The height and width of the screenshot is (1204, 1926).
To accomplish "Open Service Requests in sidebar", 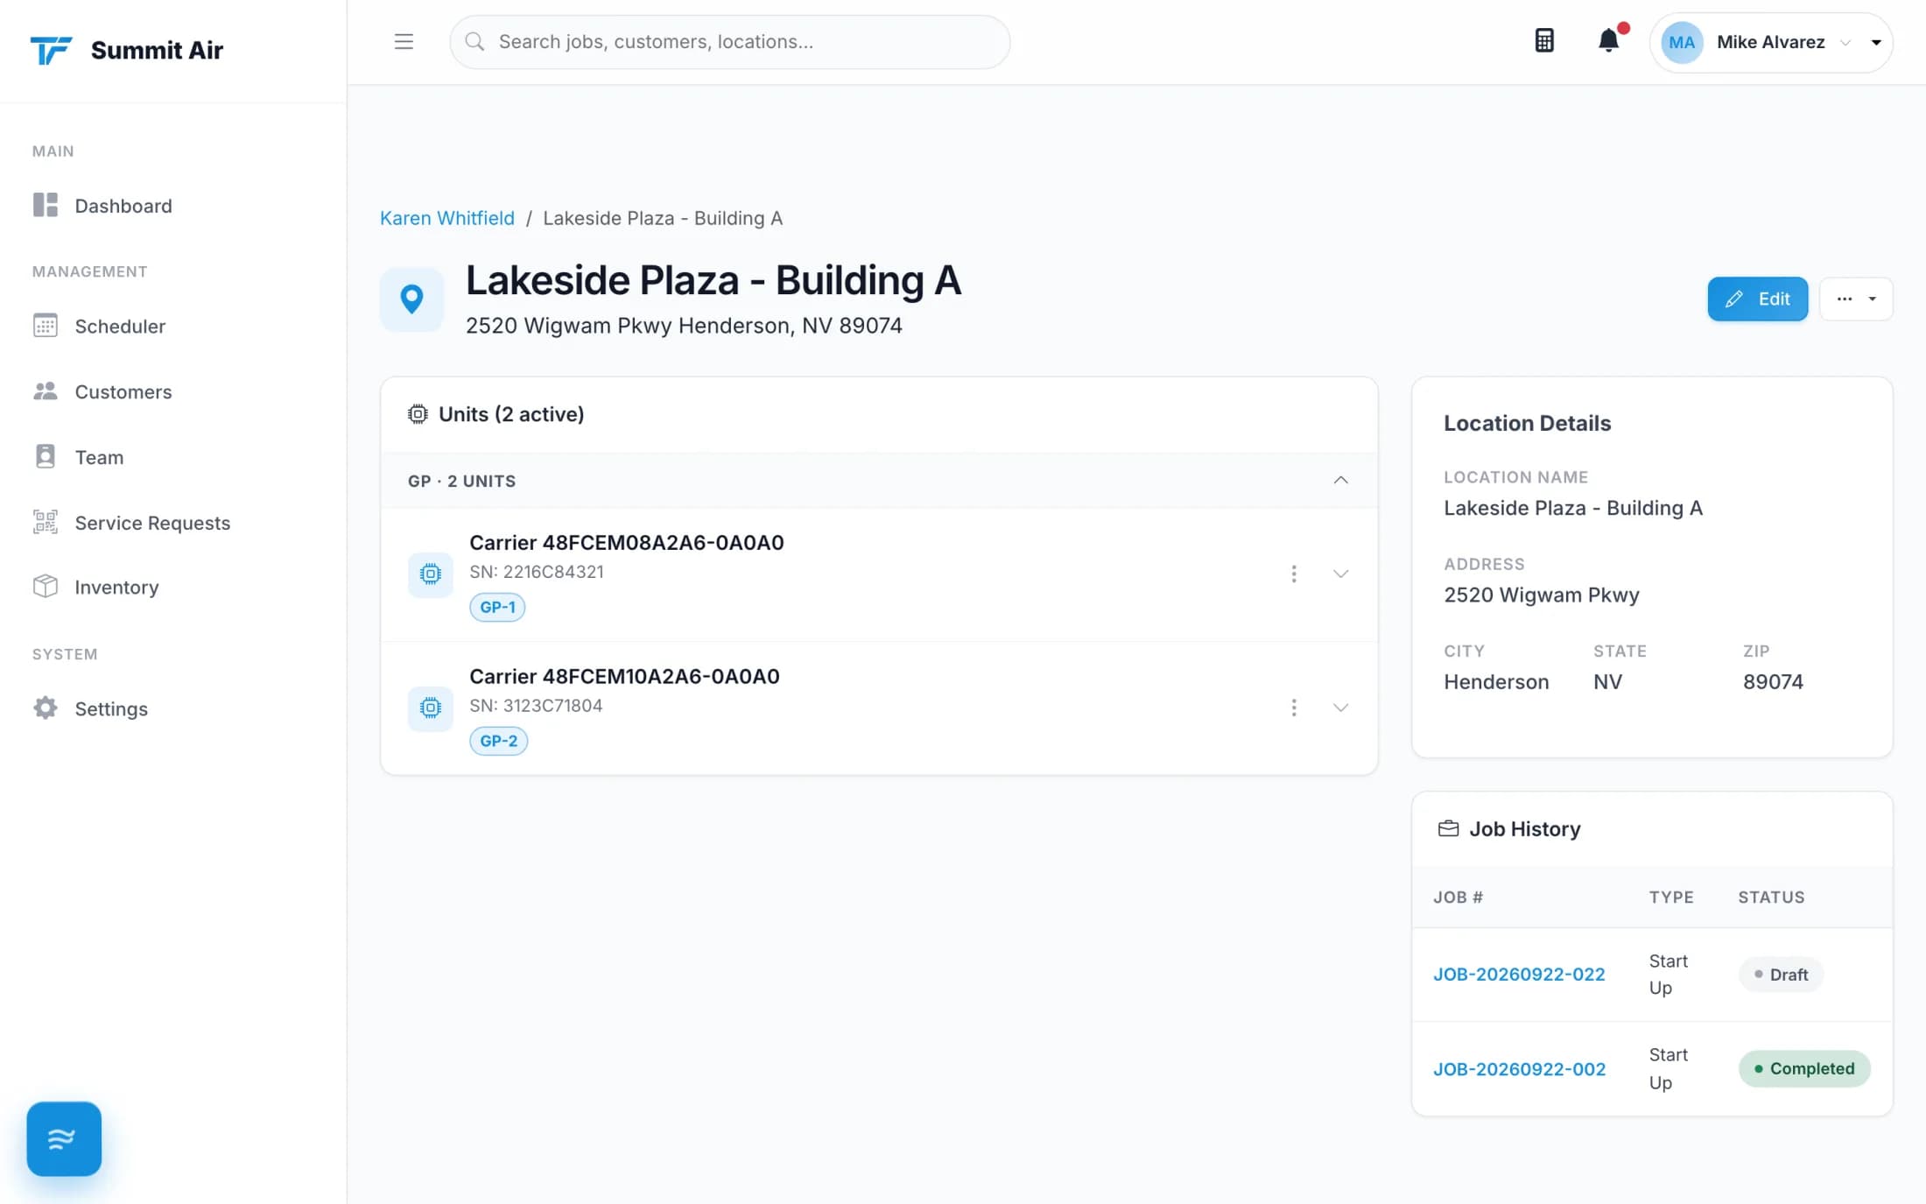I will 152,523.
